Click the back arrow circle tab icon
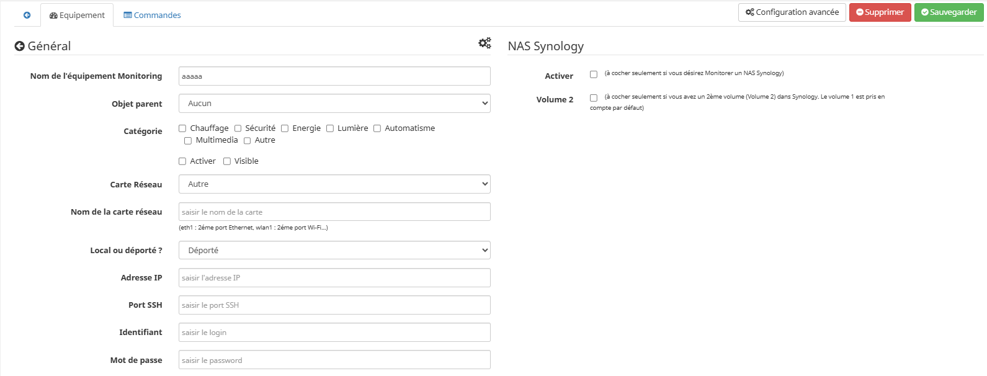This screenshot has height=376, width=987. pyautogui.click(x=27, y=15)
